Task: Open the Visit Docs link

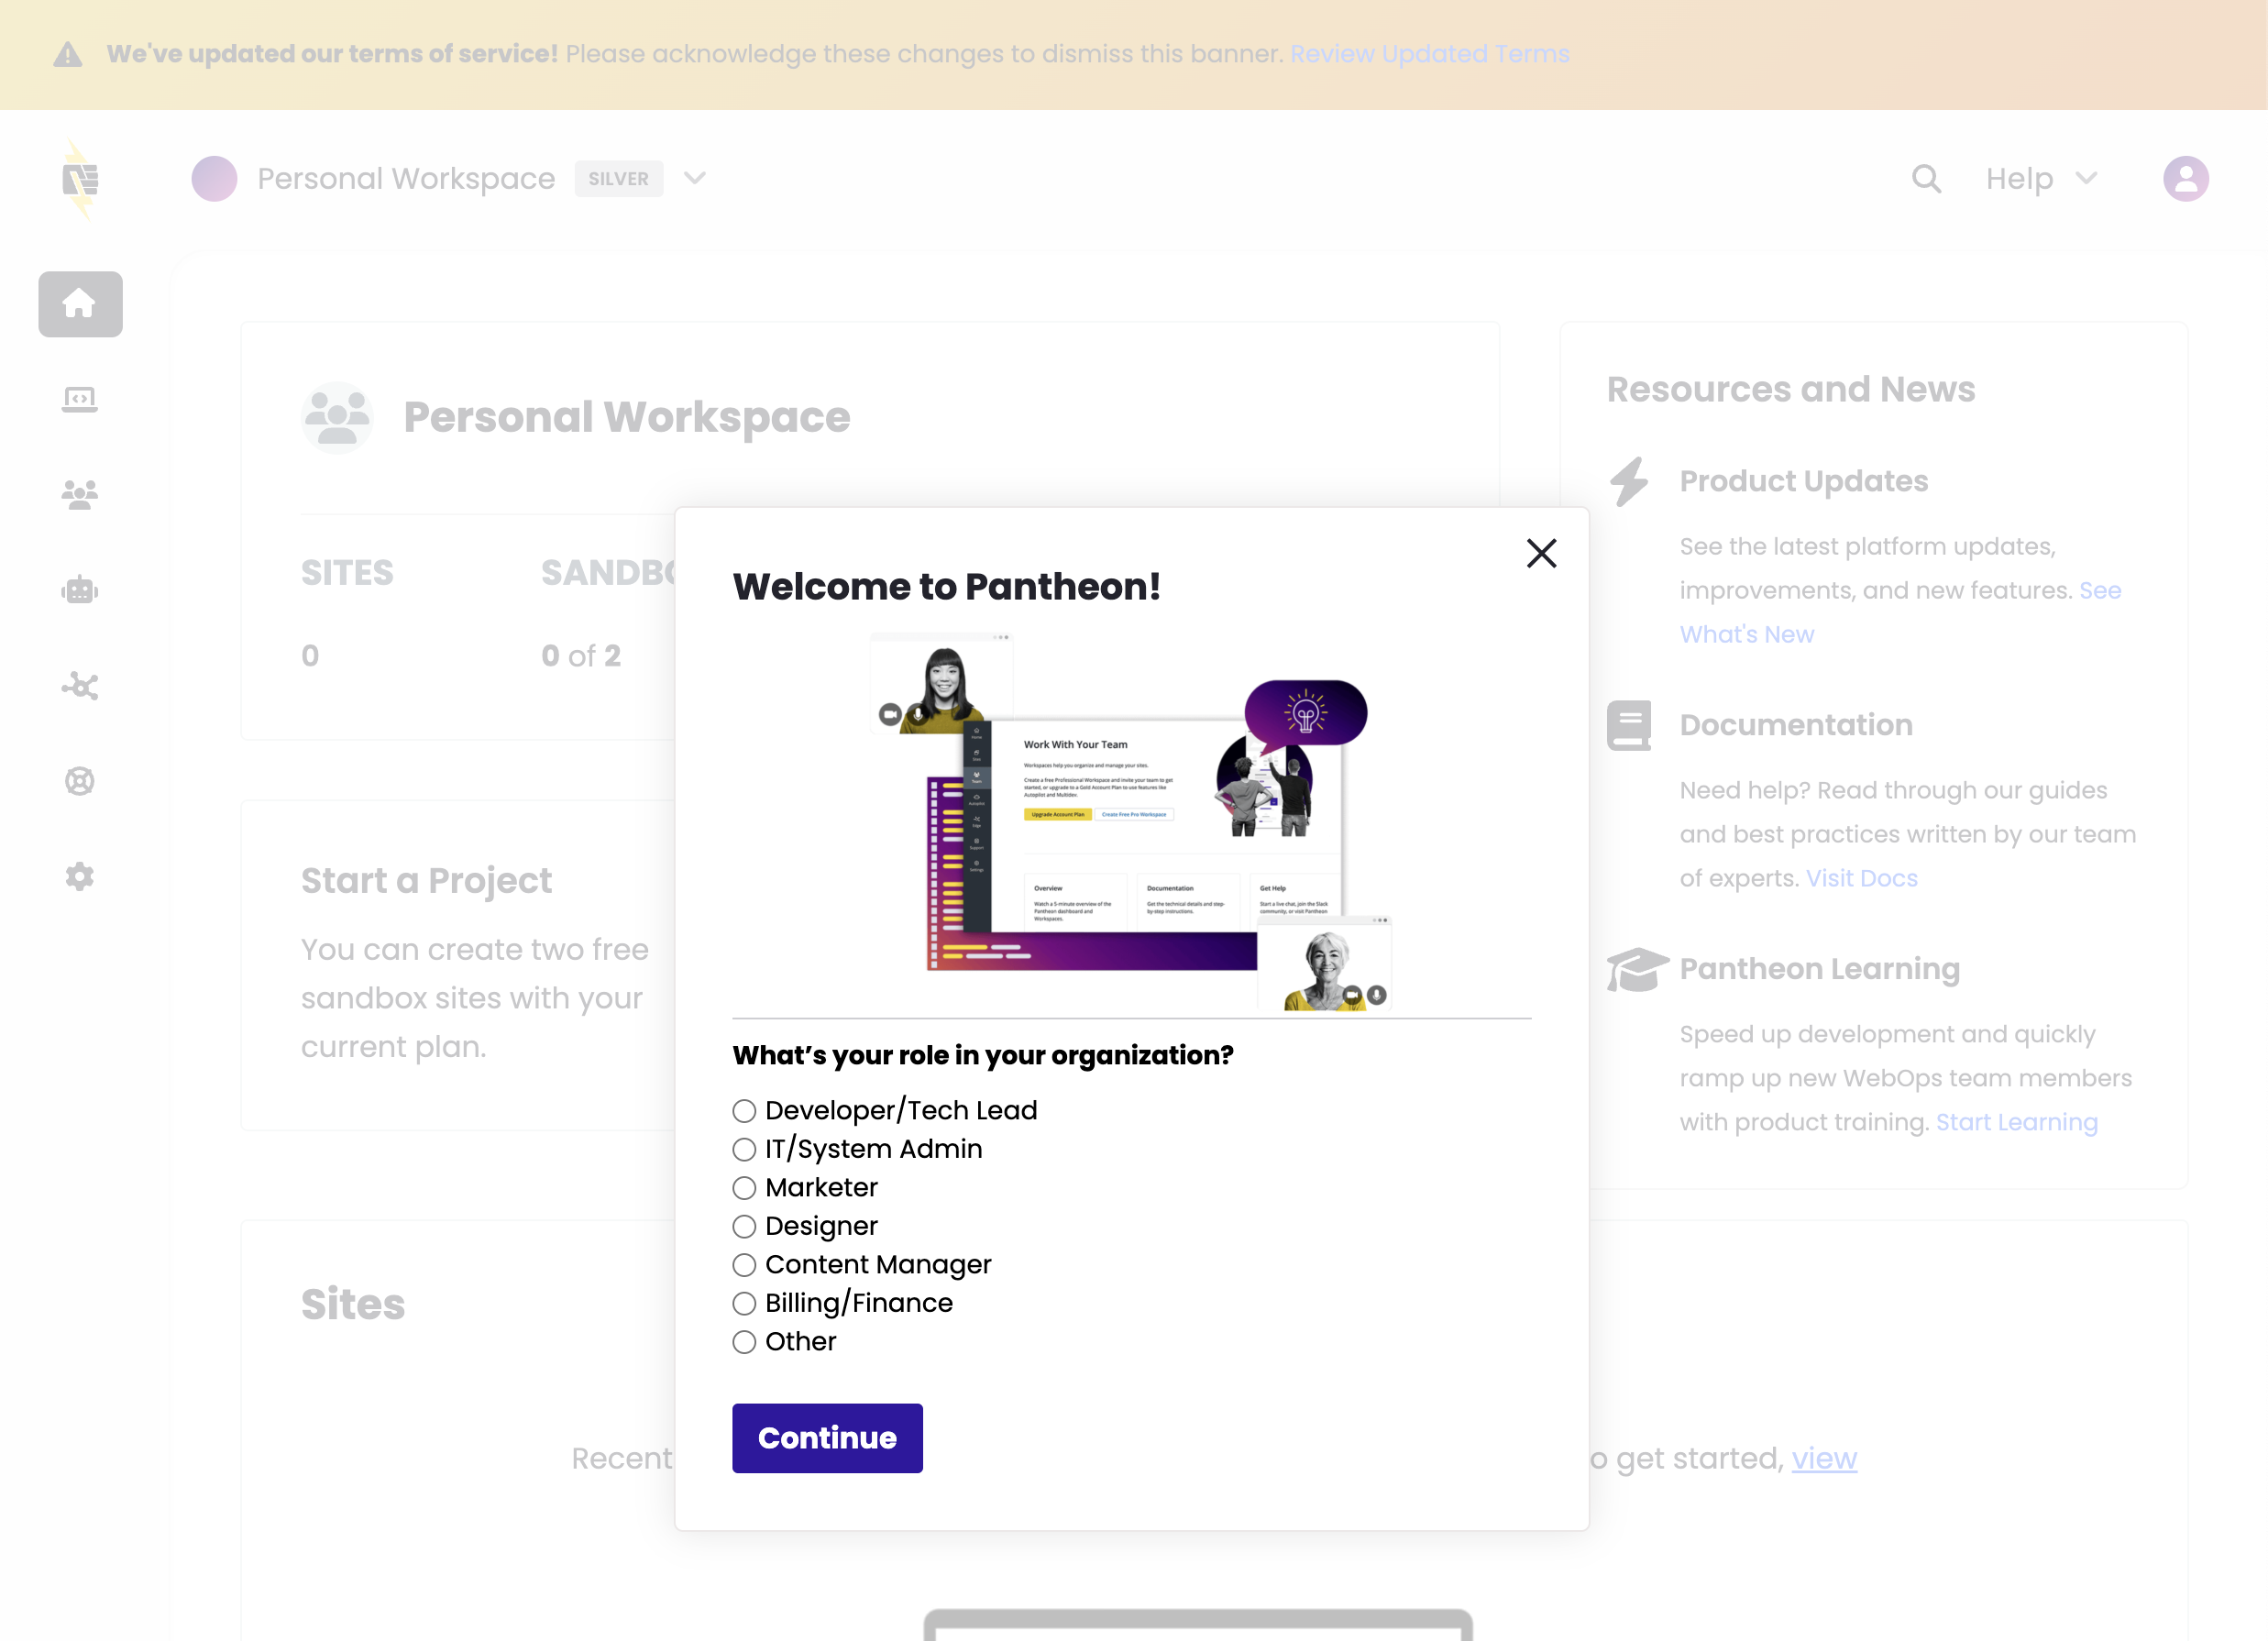Action: pos(1861,879)
